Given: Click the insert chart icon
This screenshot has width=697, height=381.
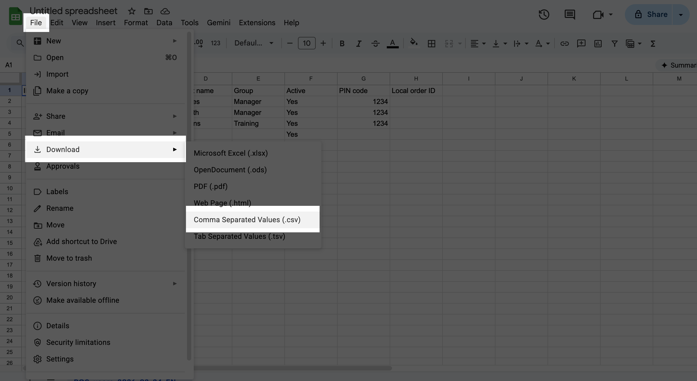Looking at the screenshot, I should tap(598, 43).
